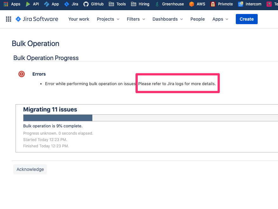Open the API bookmark
This screenshot has height=209, width=278.
pos(32,4)
